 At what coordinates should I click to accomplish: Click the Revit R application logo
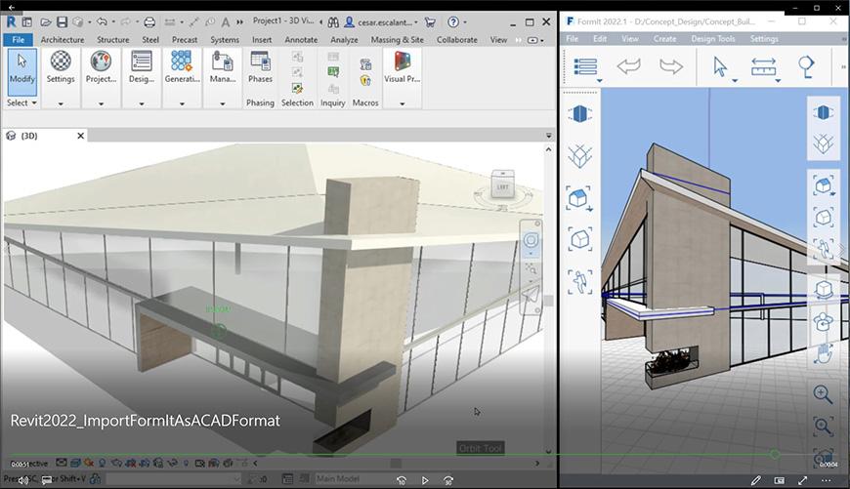[x=11, y=22]
